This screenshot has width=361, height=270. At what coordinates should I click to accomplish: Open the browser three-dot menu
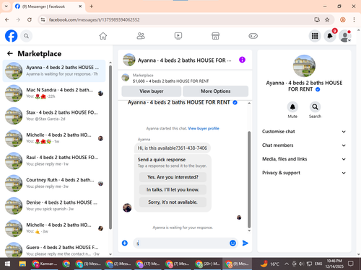click(x=354, y=19)
